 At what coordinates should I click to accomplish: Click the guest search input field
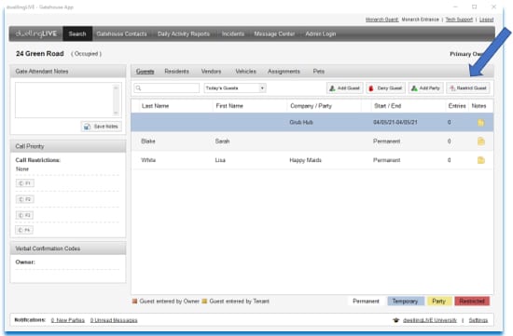click(167, 88)
